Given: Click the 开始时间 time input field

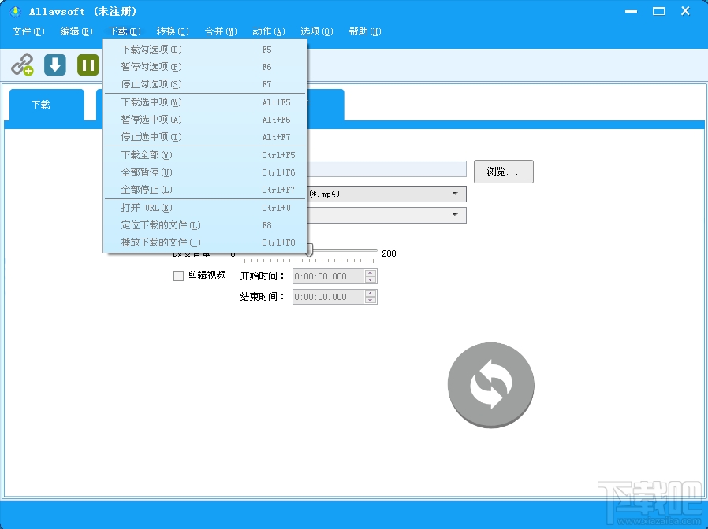Looking at the screenshot, I should point(325,276).
